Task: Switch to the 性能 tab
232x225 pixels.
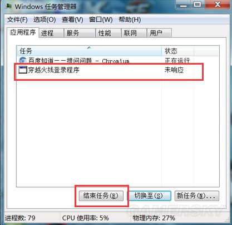Action: [x=108, y=33]
